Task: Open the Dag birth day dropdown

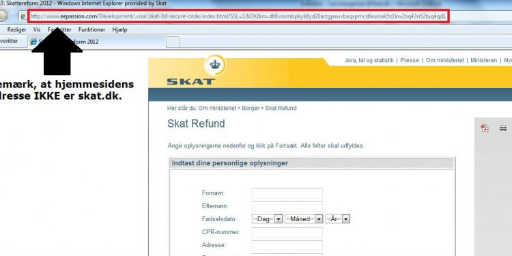Action: 267,219
